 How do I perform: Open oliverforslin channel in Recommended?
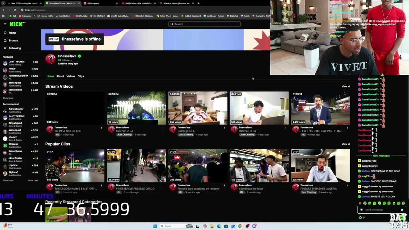[x=20, y=159]
